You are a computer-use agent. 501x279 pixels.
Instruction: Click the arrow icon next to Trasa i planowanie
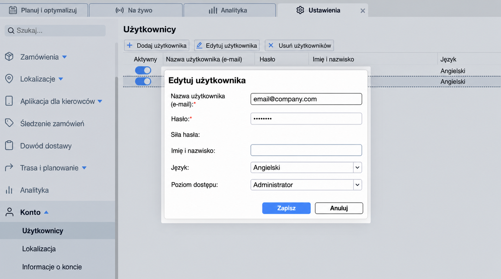[9, 167]
